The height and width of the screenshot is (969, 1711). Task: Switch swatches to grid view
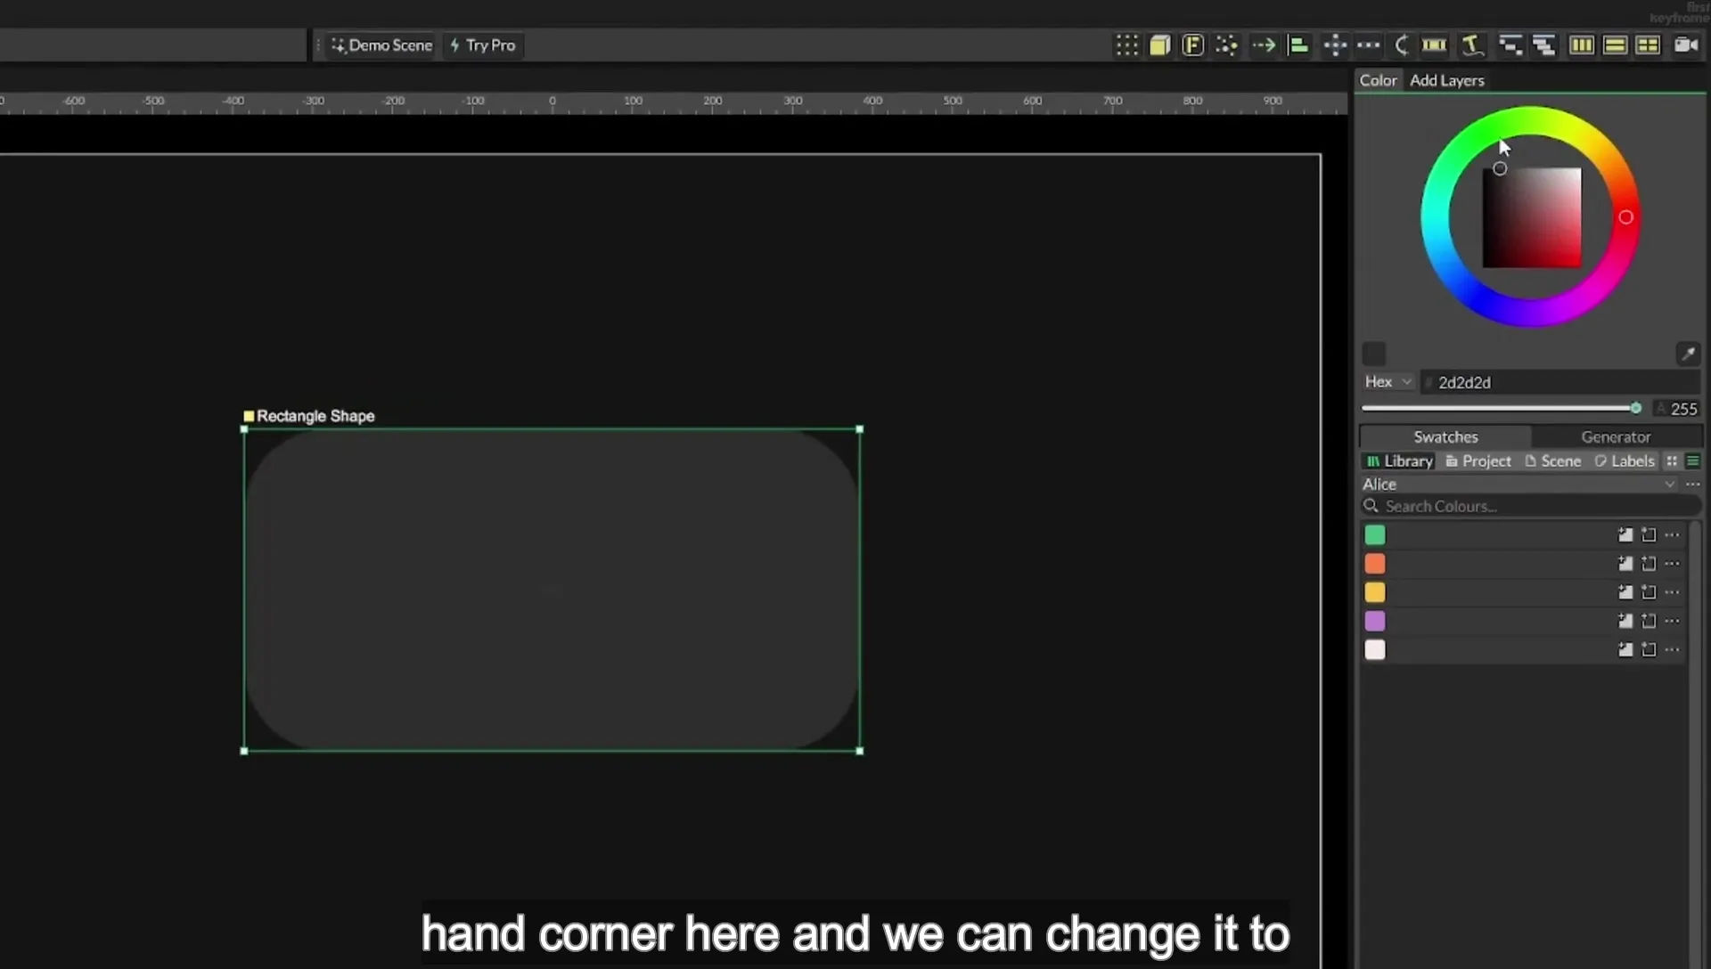point(1672,460)
